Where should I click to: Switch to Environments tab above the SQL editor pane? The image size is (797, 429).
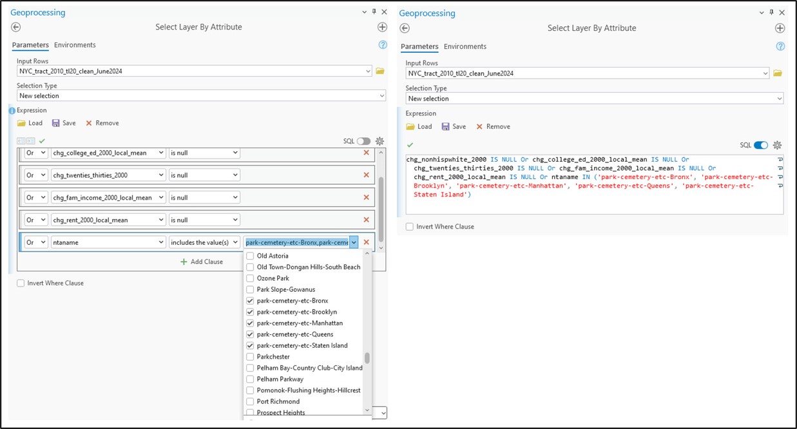point(465,46)
